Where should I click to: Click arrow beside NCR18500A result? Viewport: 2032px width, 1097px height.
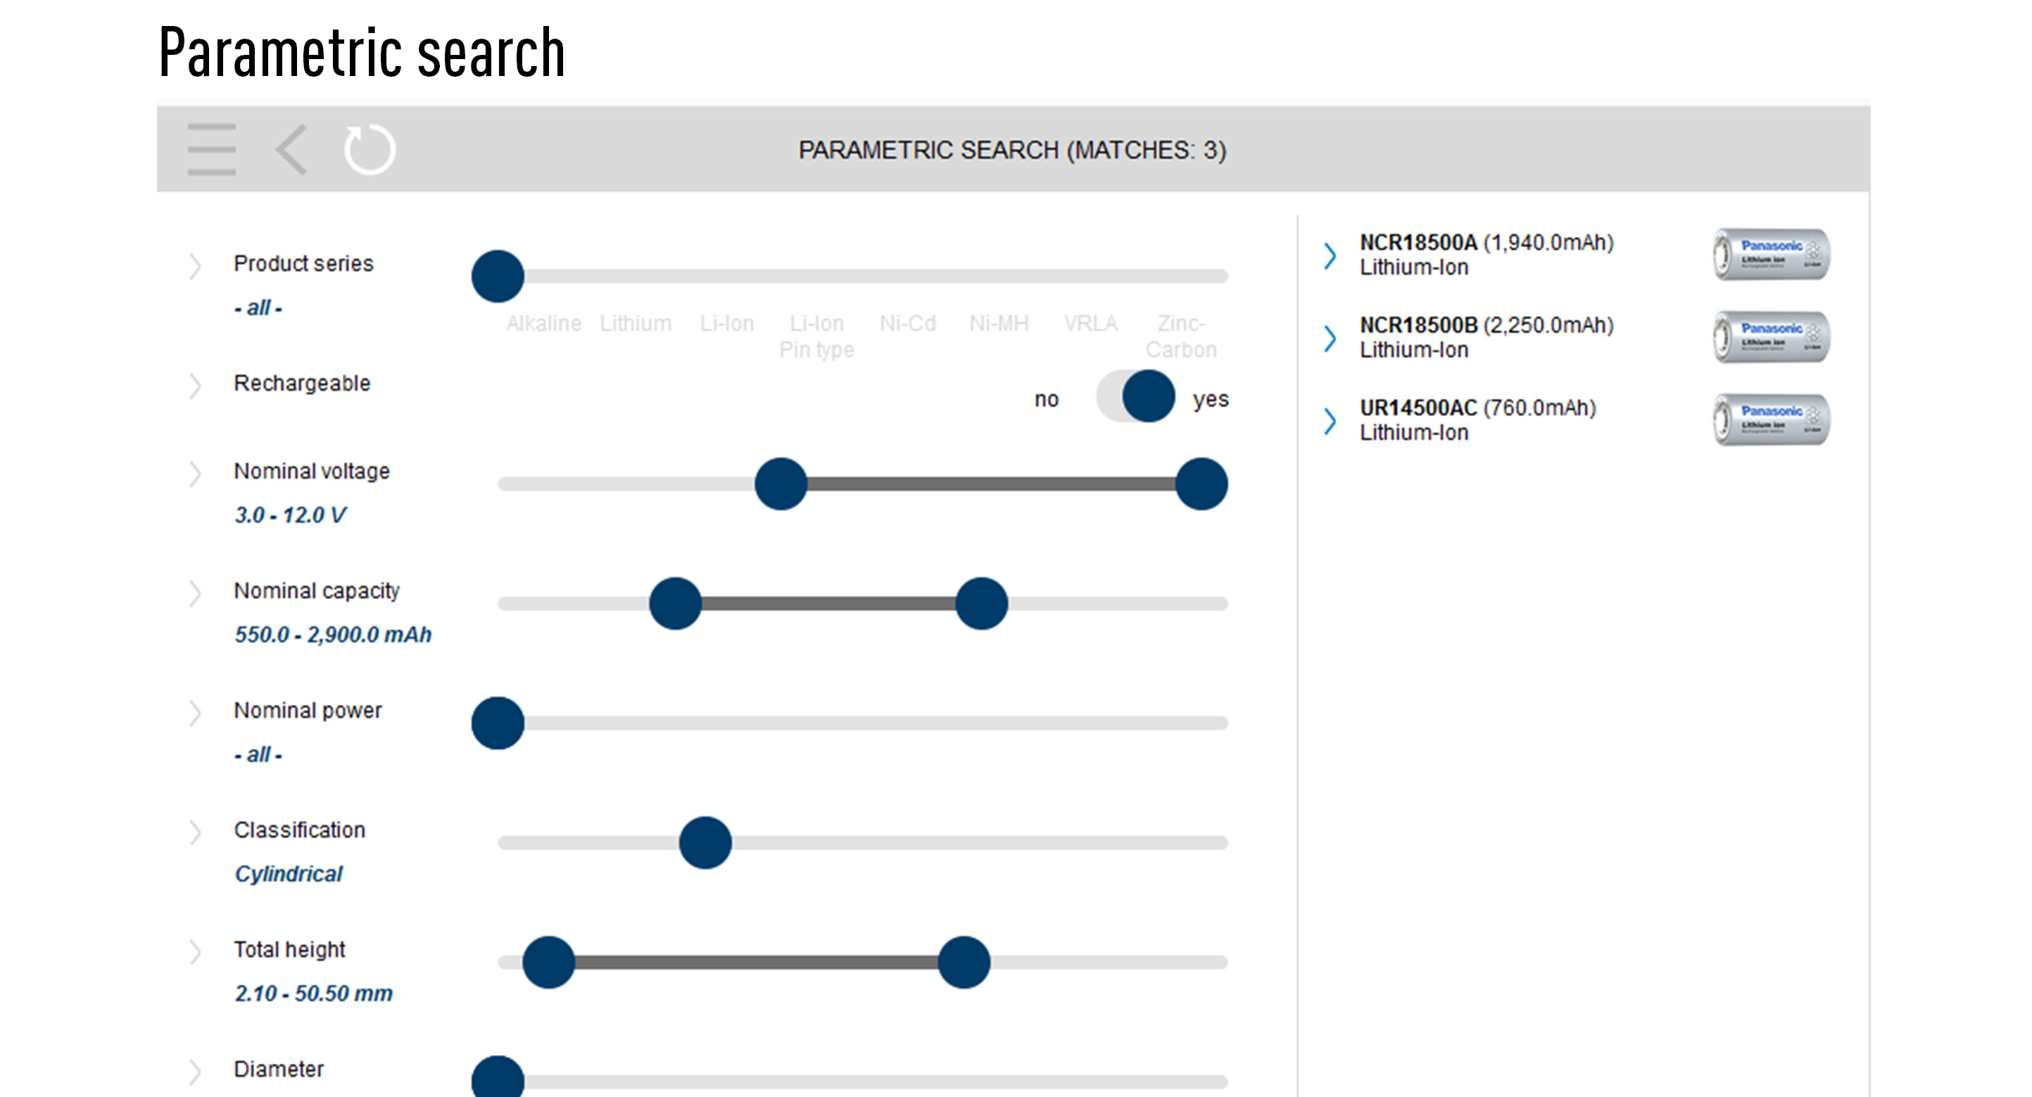(x=1330, y=255)
